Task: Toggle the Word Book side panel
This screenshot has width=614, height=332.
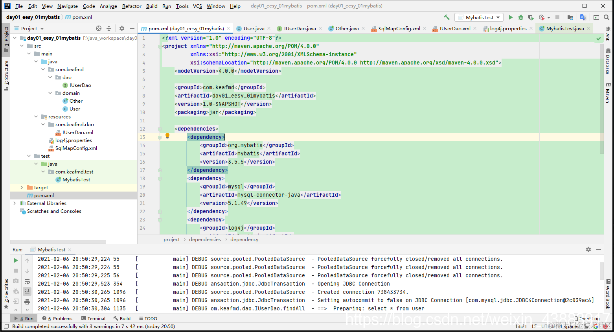Action: [608, 294]
